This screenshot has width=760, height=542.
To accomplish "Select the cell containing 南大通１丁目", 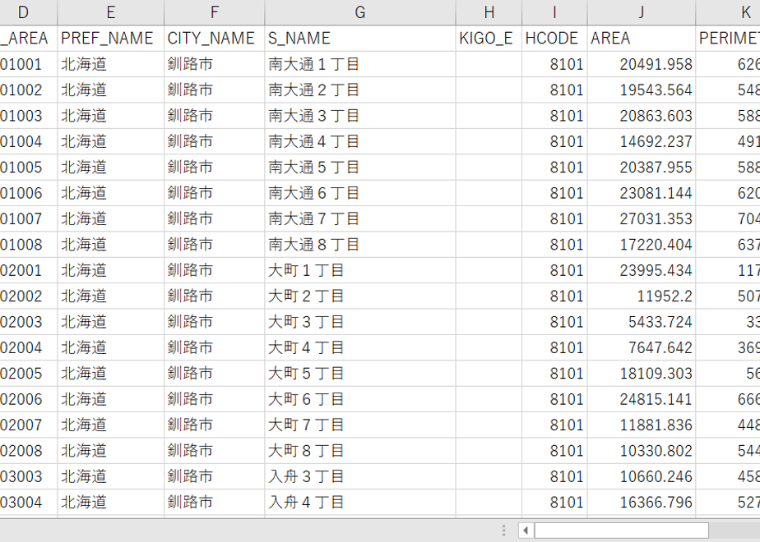I will pyautogui.click(x=359, y=64).
